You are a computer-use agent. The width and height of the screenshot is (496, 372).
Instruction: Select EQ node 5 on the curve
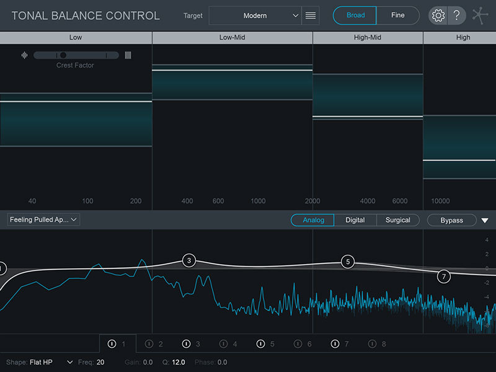348,262
